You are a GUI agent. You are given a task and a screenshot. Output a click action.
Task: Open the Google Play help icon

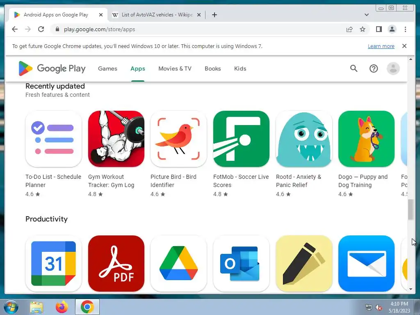374,68
